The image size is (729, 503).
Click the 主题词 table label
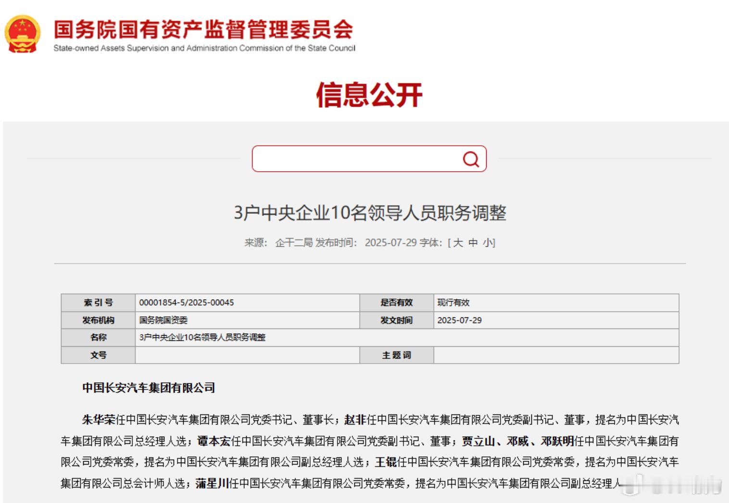click(397, 355)
